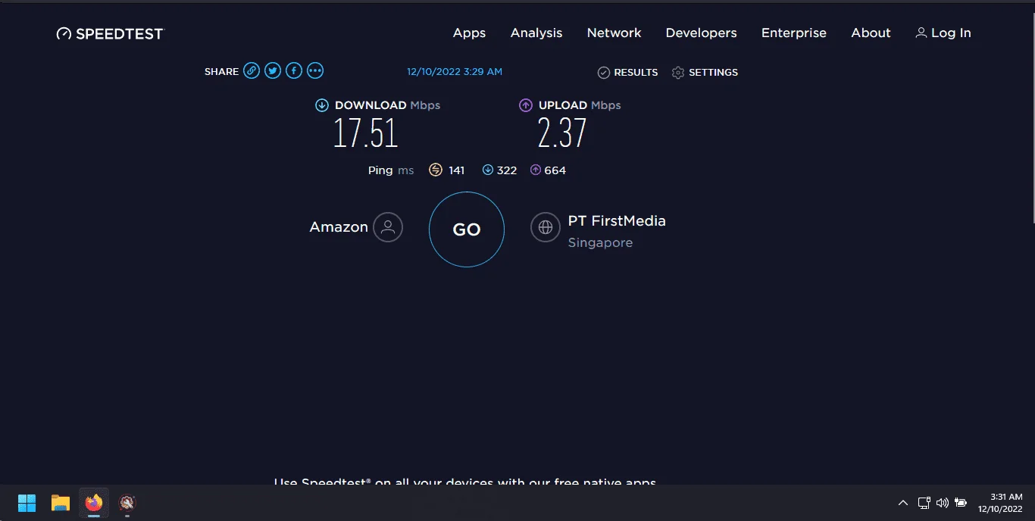
Task: Open the volume control in tray
Action: (x=943, y=503)
